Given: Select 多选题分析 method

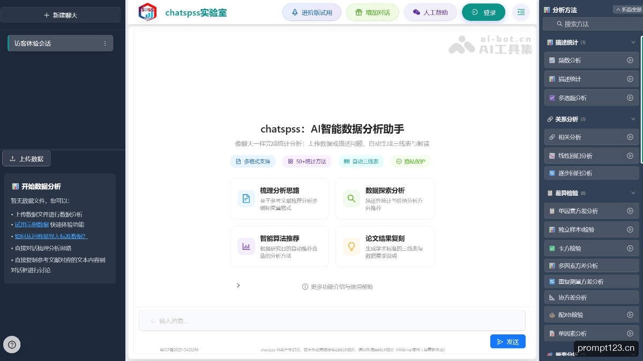Looking at the screenshot, I should pyautogui.click(x=592, y=98).
